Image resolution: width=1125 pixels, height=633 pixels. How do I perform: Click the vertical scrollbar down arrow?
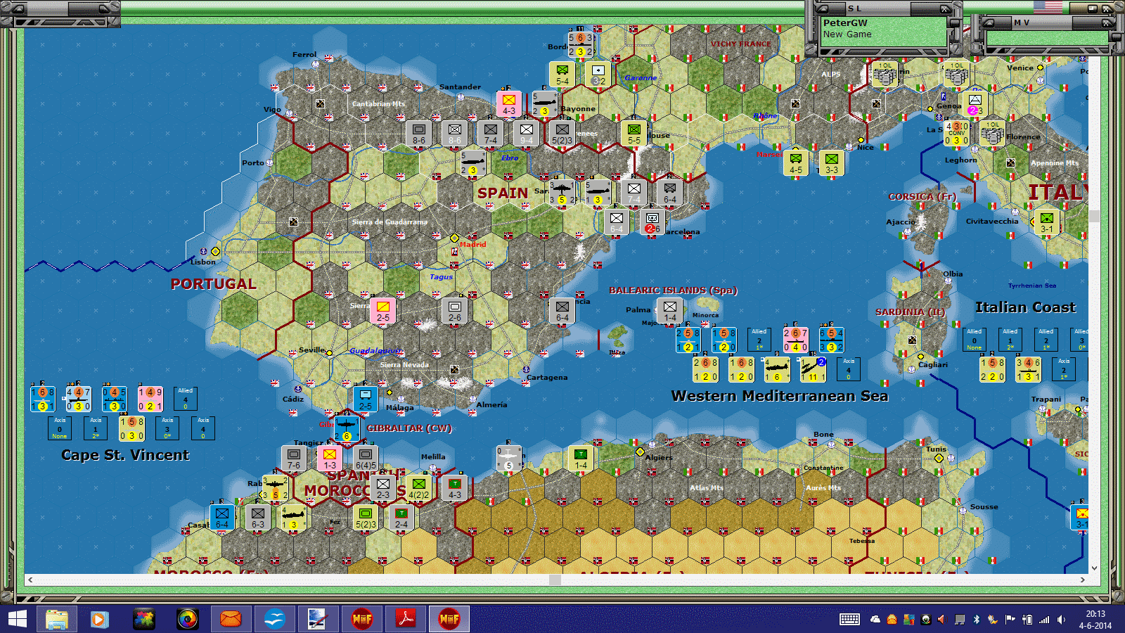tap(1094, 568)
